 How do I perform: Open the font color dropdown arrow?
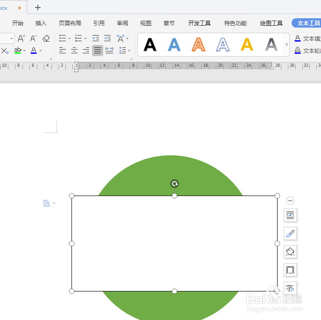pos(40,51)
